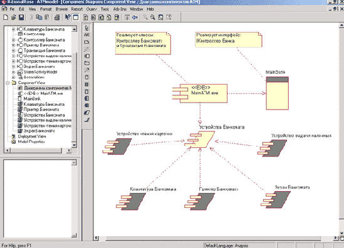
Task: Select MainATM.exe component on diagram
Action: (200, 93)
